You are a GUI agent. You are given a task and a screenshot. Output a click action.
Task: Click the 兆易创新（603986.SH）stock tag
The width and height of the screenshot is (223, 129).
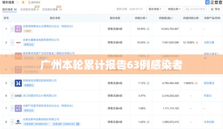[x=36, y=124]
